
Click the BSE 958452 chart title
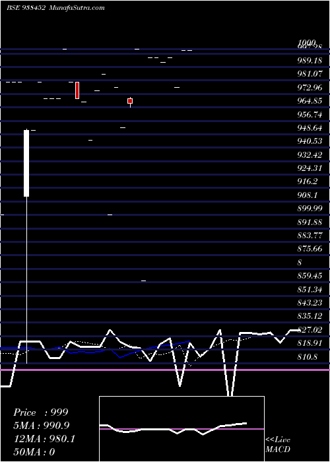tap(26, 8)
